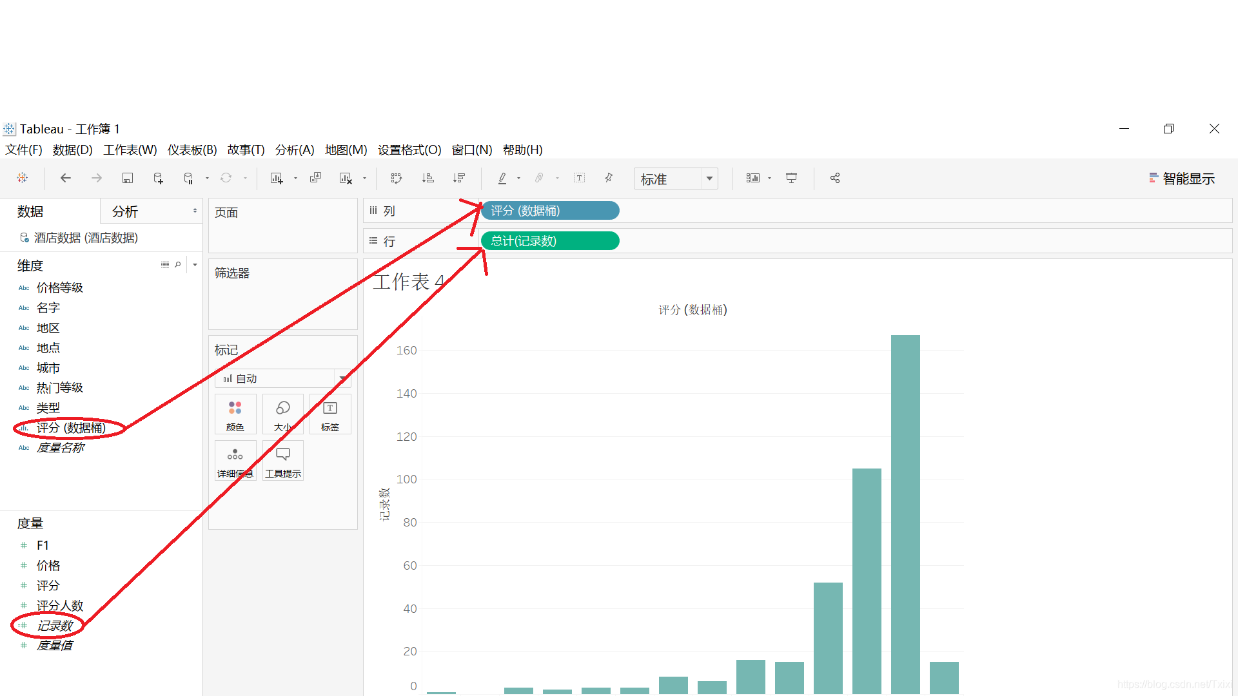Click the Swap Rows and Columns icon
Viewport: 1238px width, 696px height.
[x=397, y=178]
